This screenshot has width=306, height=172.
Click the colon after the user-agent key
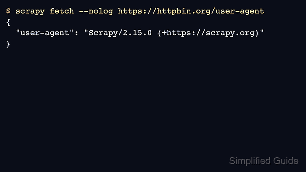(x=76, y=33)
